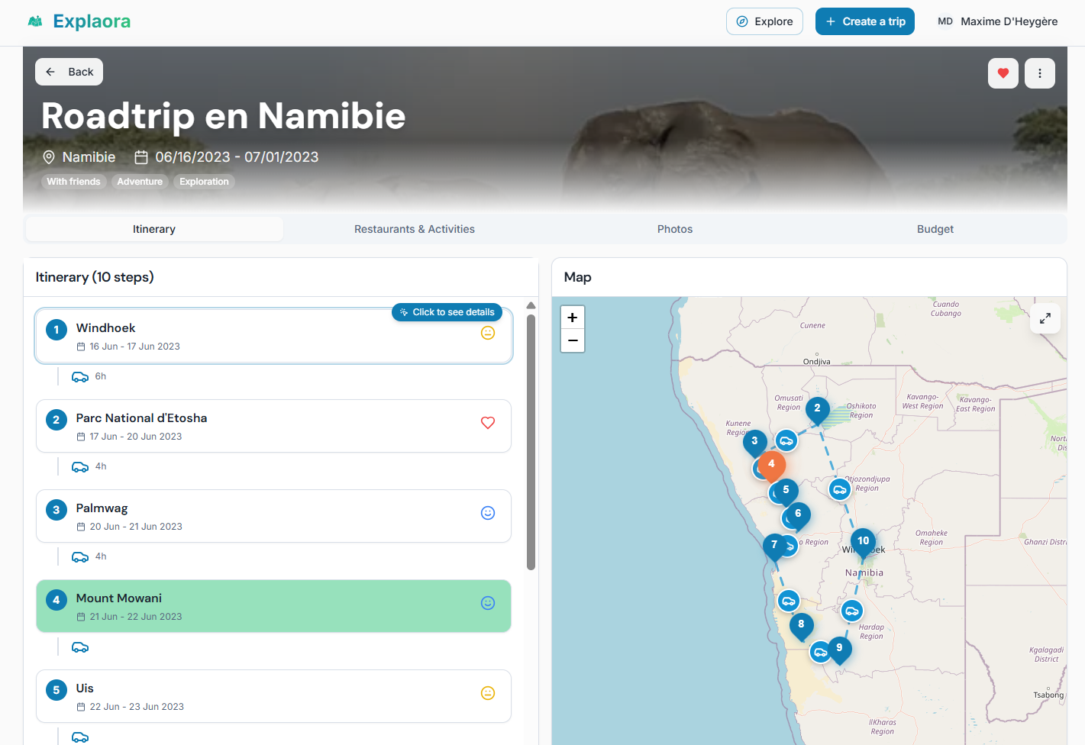Open the Explore page
Image resolution: width=1085 pixels, height=745 pixels.
(764, 21)
